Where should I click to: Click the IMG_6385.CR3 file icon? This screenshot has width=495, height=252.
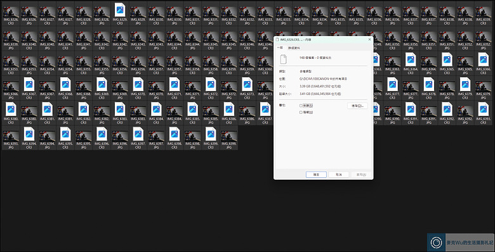coord(192,109)
